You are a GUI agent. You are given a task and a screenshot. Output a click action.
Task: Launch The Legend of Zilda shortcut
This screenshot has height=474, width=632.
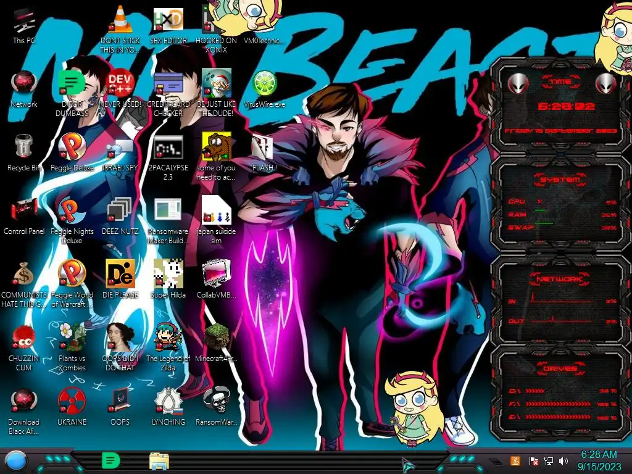(x=168, y=337)
